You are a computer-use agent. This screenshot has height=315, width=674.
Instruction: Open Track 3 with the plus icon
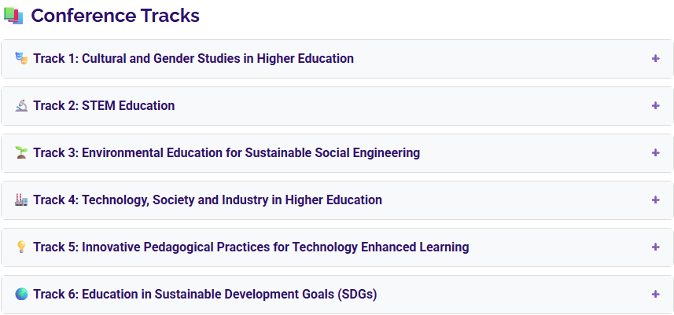pos(655,153)
